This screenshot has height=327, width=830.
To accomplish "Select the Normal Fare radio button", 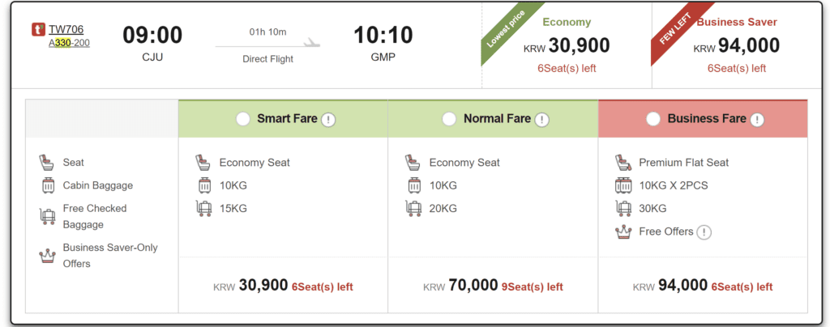I will [x=449, y=119].
